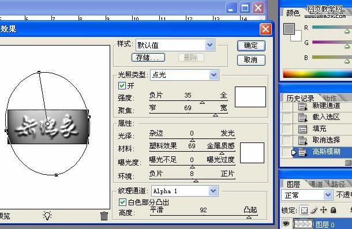
Task: Set history brush source for 载入选区
Action: tap(287, 118)
